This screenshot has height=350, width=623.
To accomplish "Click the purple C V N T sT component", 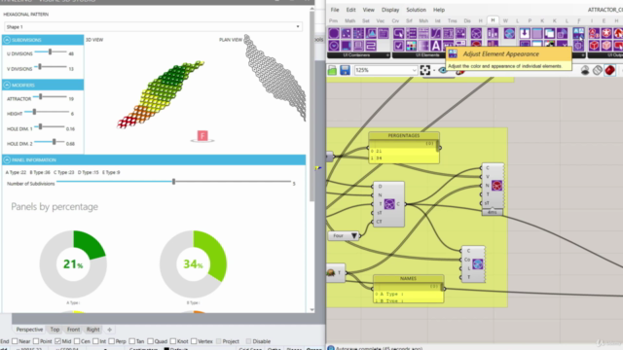I will point(493,186).
